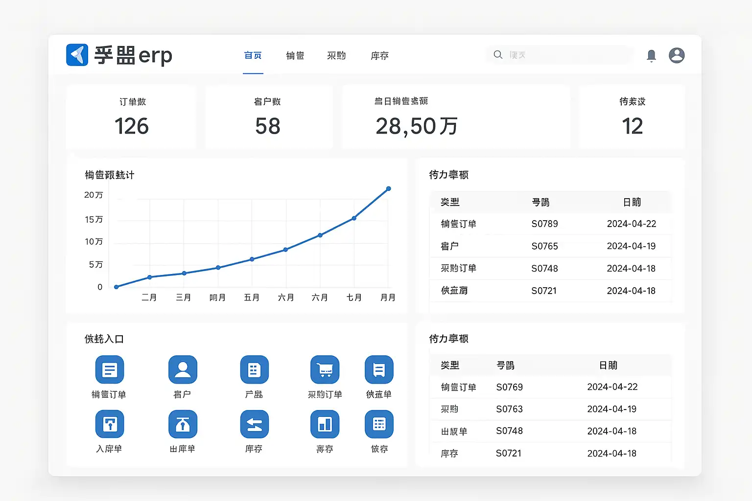Click the swap-arrows shortcut icon

tap(254, 424)
